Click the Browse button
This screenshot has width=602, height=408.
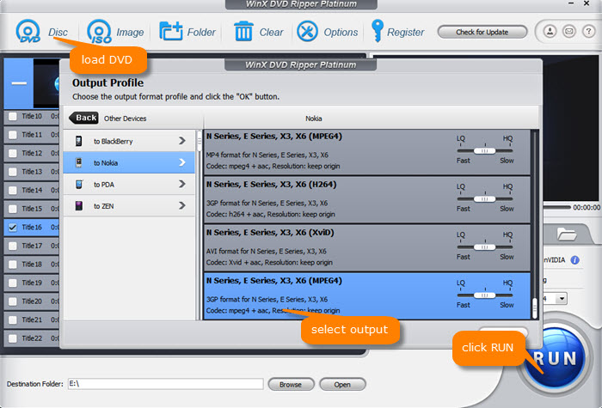291,384
